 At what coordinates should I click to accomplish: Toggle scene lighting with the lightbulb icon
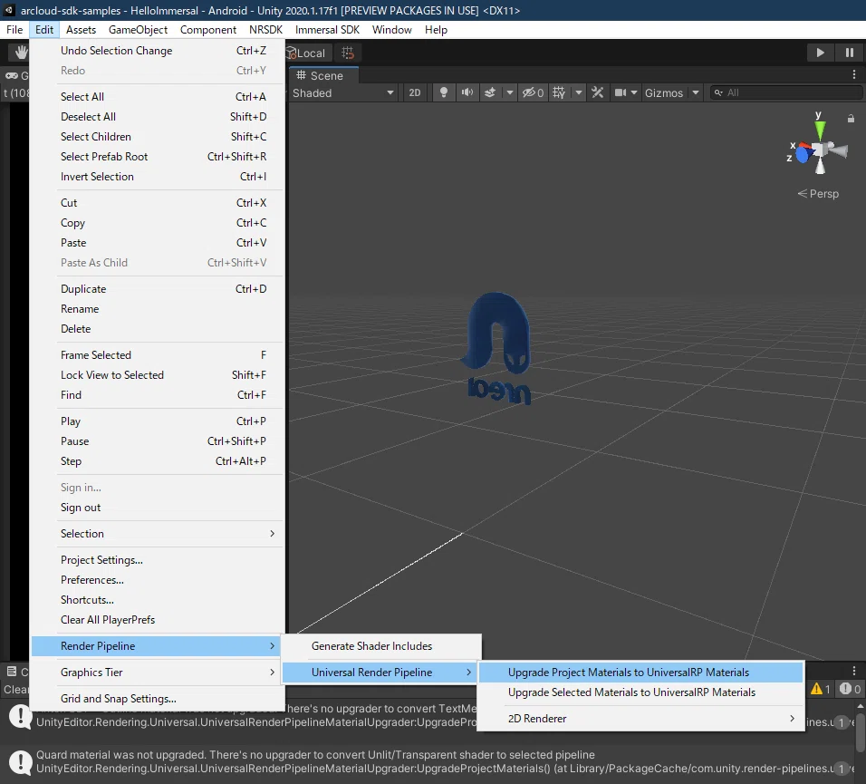pos(444,92)
